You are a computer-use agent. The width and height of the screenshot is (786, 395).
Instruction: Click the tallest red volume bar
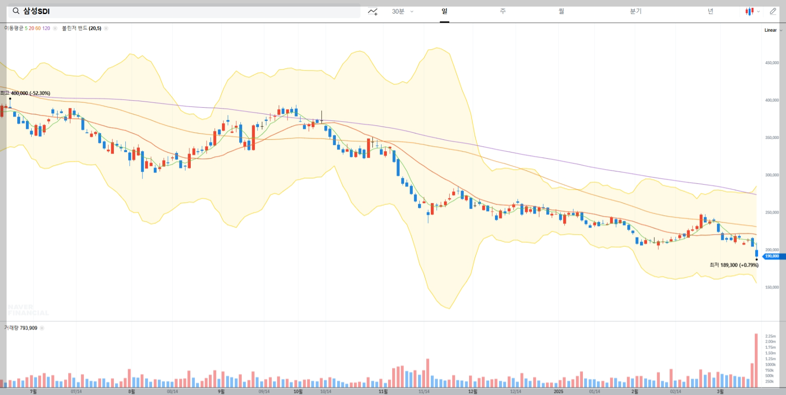point(756,360)
